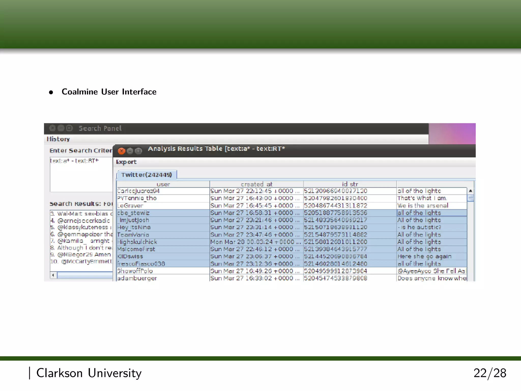Close the Search Panel window

(x=52, y=128)
